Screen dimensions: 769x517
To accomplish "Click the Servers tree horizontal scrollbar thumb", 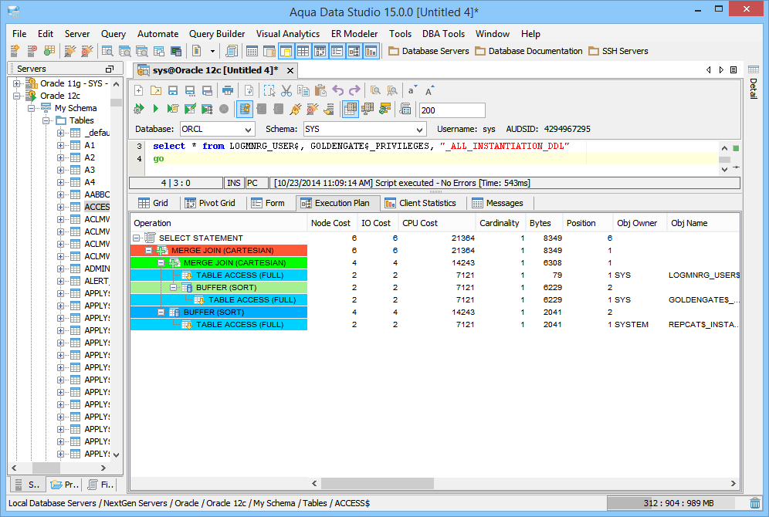I will point(46,468).
